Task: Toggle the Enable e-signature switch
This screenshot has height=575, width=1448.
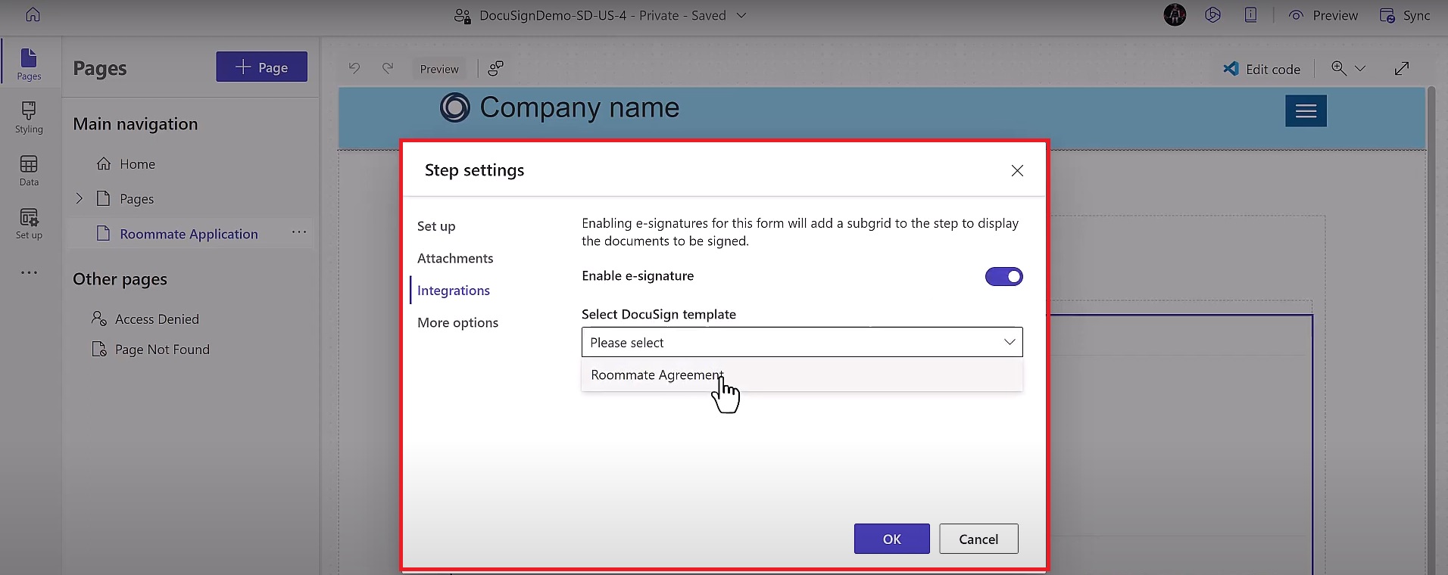Action: coord(1003,276)
